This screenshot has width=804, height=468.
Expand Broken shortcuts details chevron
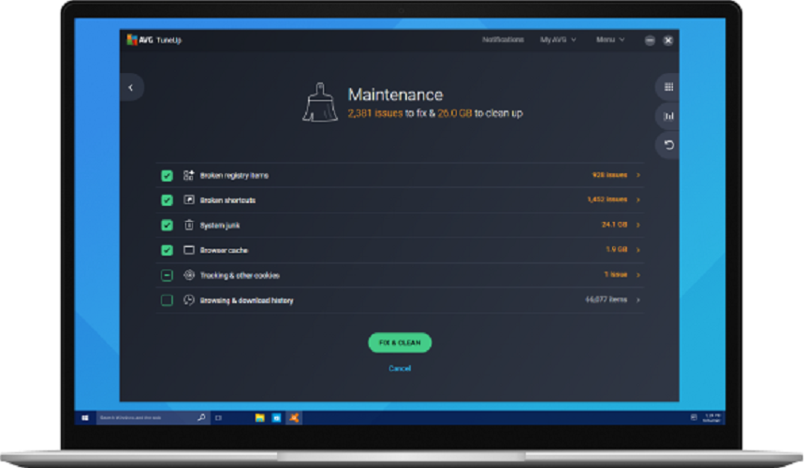click(638, 200)
